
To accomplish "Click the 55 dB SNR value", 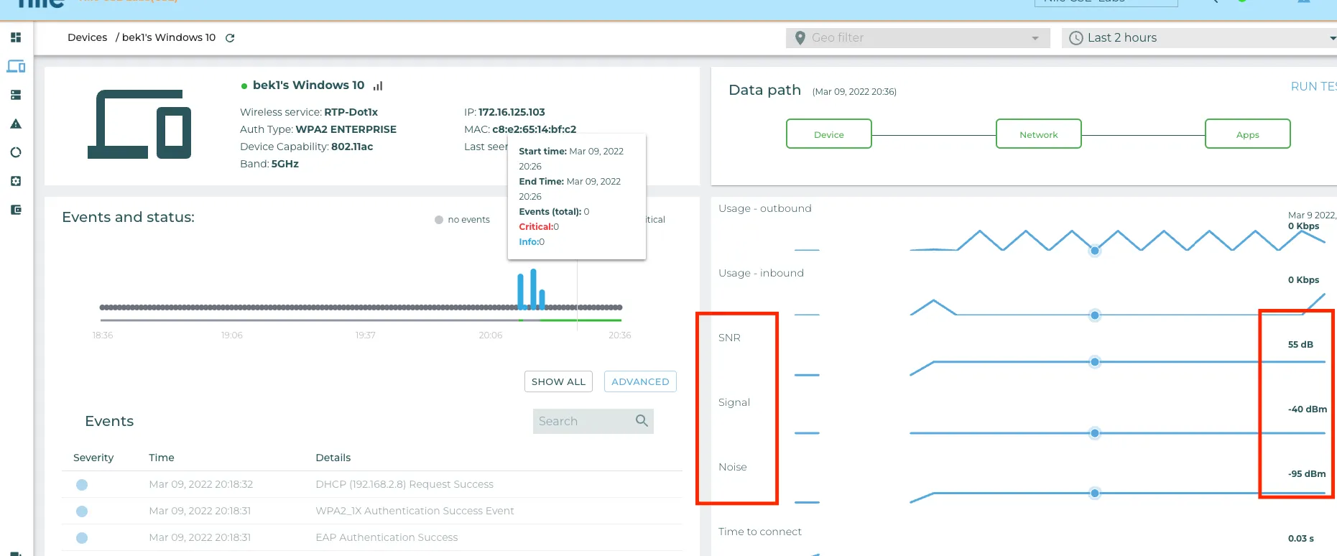I will click(x=1300, y=345).
